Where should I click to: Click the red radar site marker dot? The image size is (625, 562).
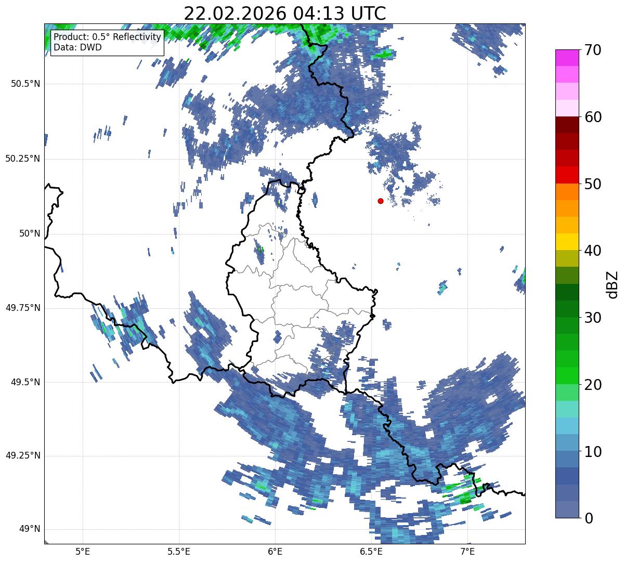pyautogui.click(x=381, y=201)
